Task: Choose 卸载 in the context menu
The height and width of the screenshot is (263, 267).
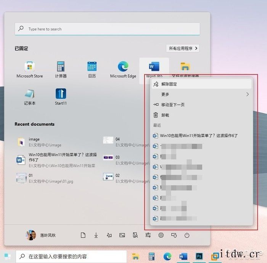Action: pyautogui.click(x=201, y=115)
